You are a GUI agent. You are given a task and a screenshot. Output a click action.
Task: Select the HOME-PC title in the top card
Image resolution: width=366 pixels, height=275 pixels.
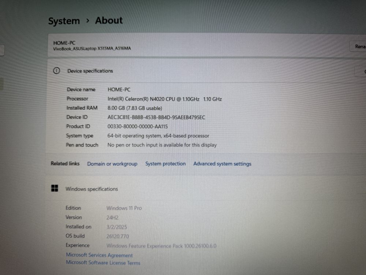coord(64,43)
